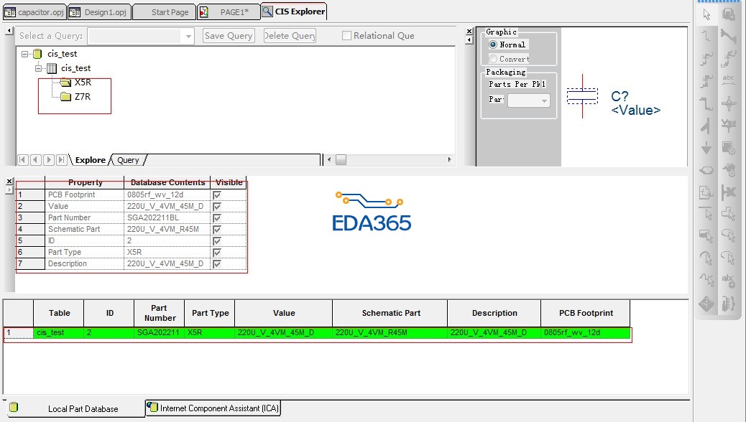The image size is (746, 422).
Task: Select the Place Bus Entry tool
Action: (706, 126)
